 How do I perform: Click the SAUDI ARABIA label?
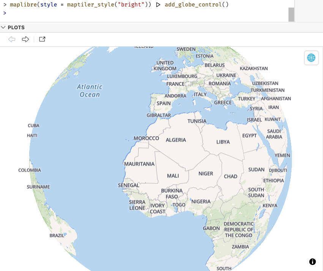[274, 134]
